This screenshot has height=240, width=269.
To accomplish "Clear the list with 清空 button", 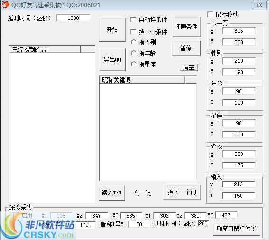I will 188,67.
